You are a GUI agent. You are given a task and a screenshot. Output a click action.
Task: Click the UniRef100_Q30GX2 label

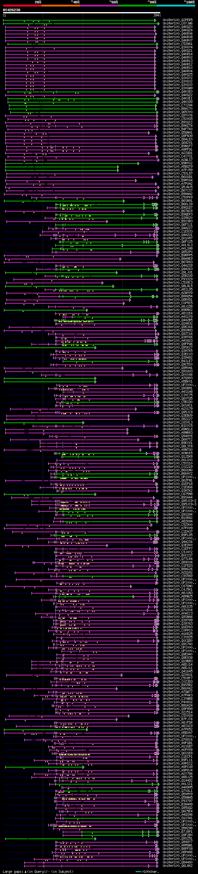[x=178, y=81]
